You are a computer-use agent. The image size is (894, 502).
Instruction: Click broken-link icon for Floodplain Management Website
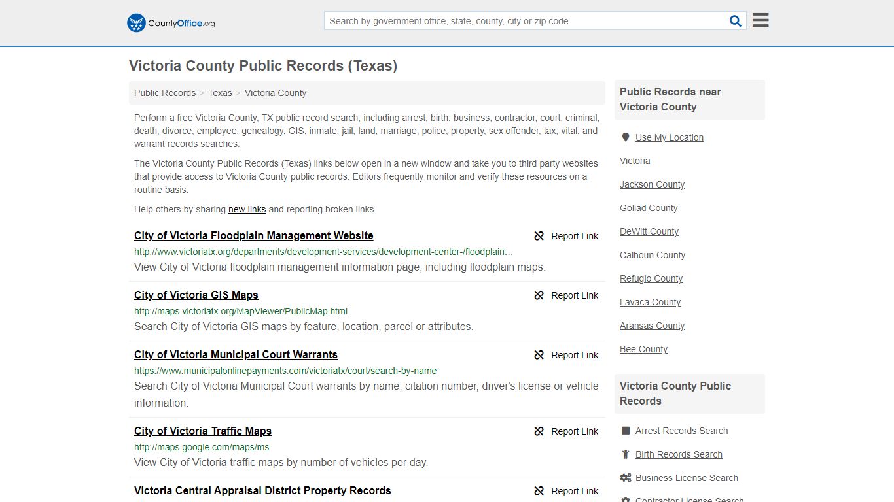click(x=539, y=236)
